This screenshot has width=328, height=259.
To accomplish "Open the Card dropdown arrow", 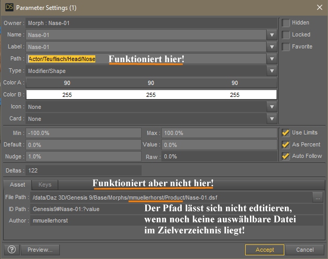I will [272, 119].
